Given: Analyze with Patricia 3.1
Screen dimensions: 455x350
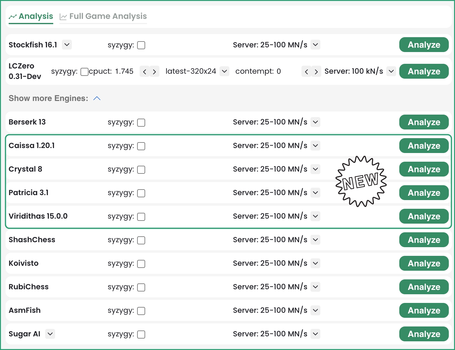Looking at the screenshot, I should [424, 193].
